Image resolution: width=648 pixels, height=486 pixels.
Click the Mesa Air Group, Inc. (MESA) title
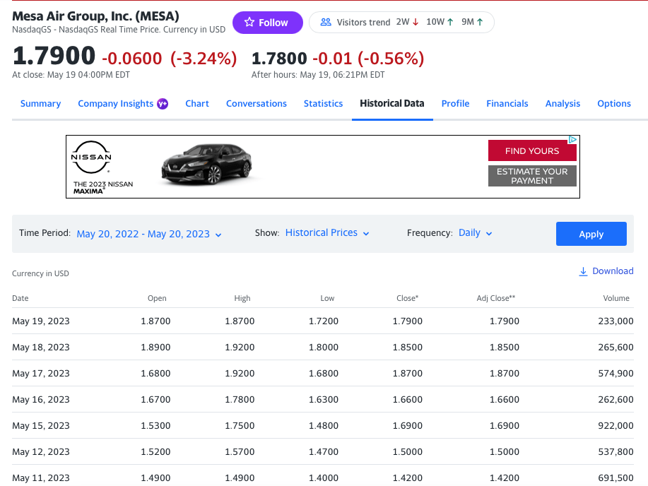tap(95, 16)
